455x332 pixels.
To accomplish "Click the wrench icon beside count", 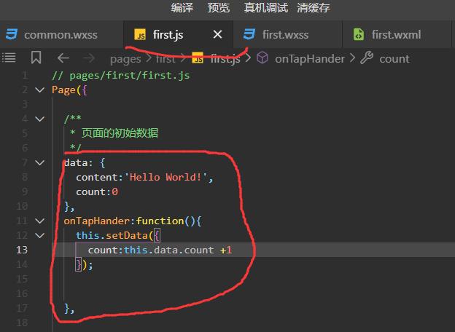I will coord(367,58).
